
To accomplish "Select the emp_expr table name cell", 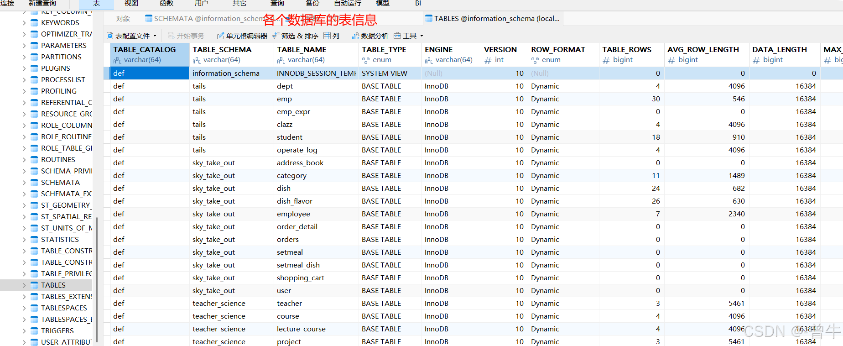I will click(316, 111).
